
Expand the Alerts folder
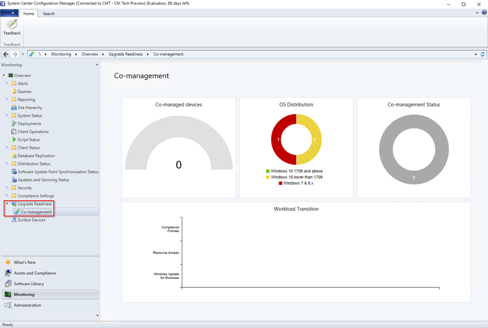click(7, 83)
